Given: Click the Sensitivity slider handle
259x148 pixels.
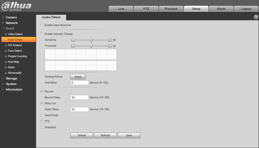Looking at the screenshot, I should coord(91,40).
